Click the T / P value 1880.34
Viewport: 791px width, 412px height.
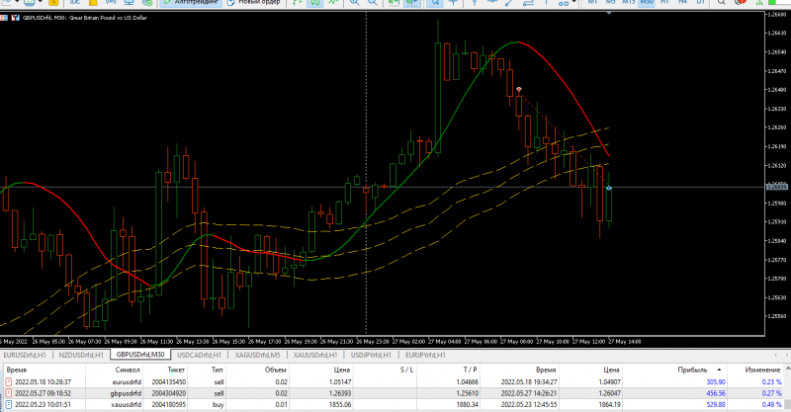coord(467,404)
